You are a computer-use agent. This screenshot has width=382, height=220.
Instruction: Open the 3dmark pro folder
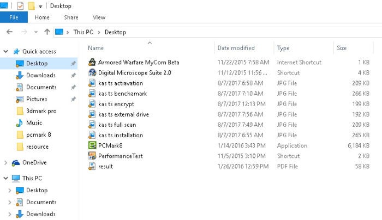point(41,111)
